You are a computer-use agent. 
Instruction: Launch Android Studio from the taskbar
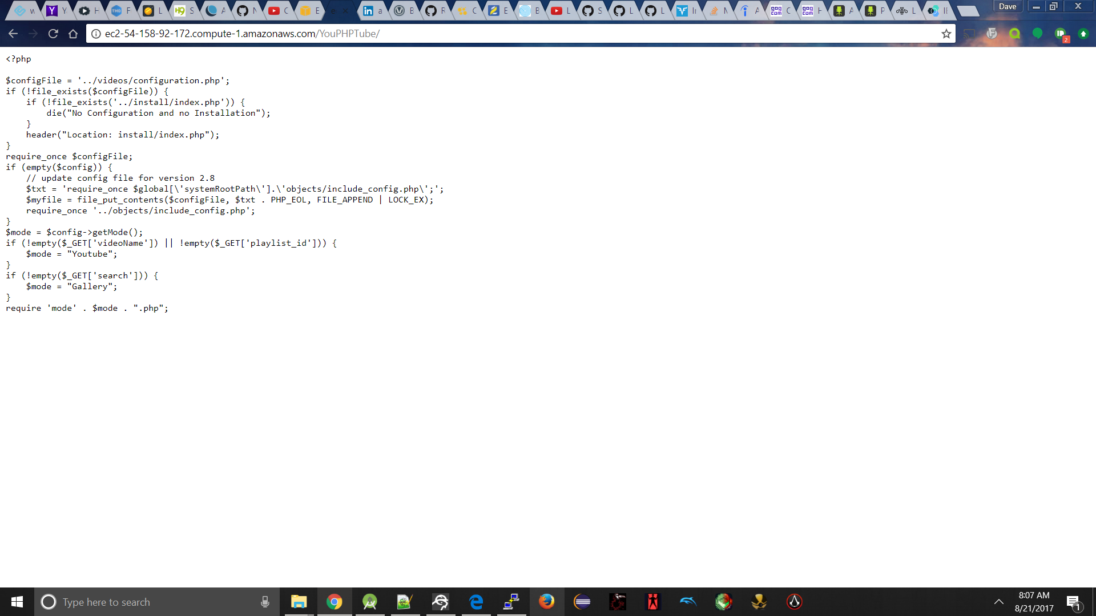coord(370,602)
